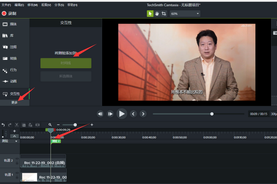Image resolution: width=277 pixels, height=184 pixels.
Task: Select the hand pan tool
Action: point(157,13)
